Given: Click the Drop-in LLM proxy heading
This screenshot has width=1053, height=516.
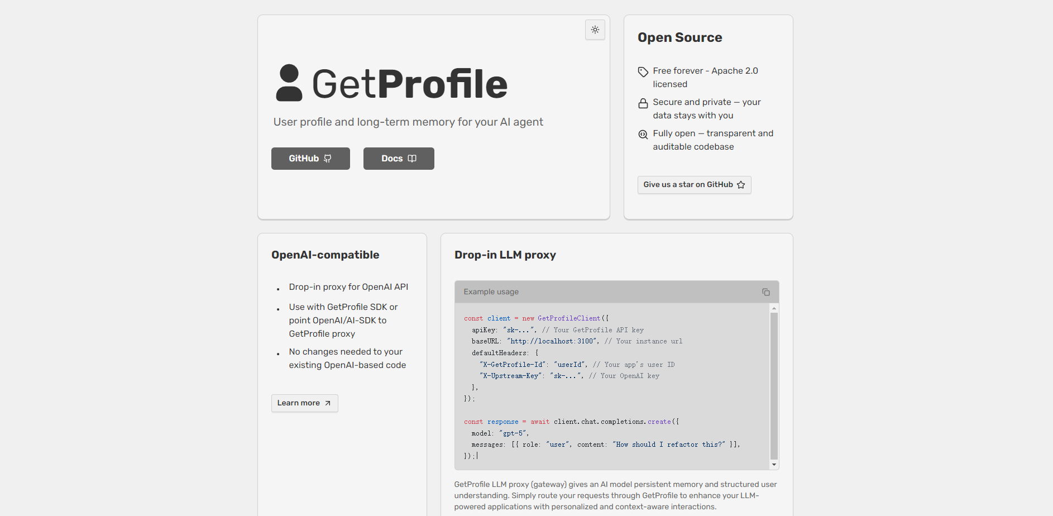Looking at the screenshot, I should pos(505,255).
